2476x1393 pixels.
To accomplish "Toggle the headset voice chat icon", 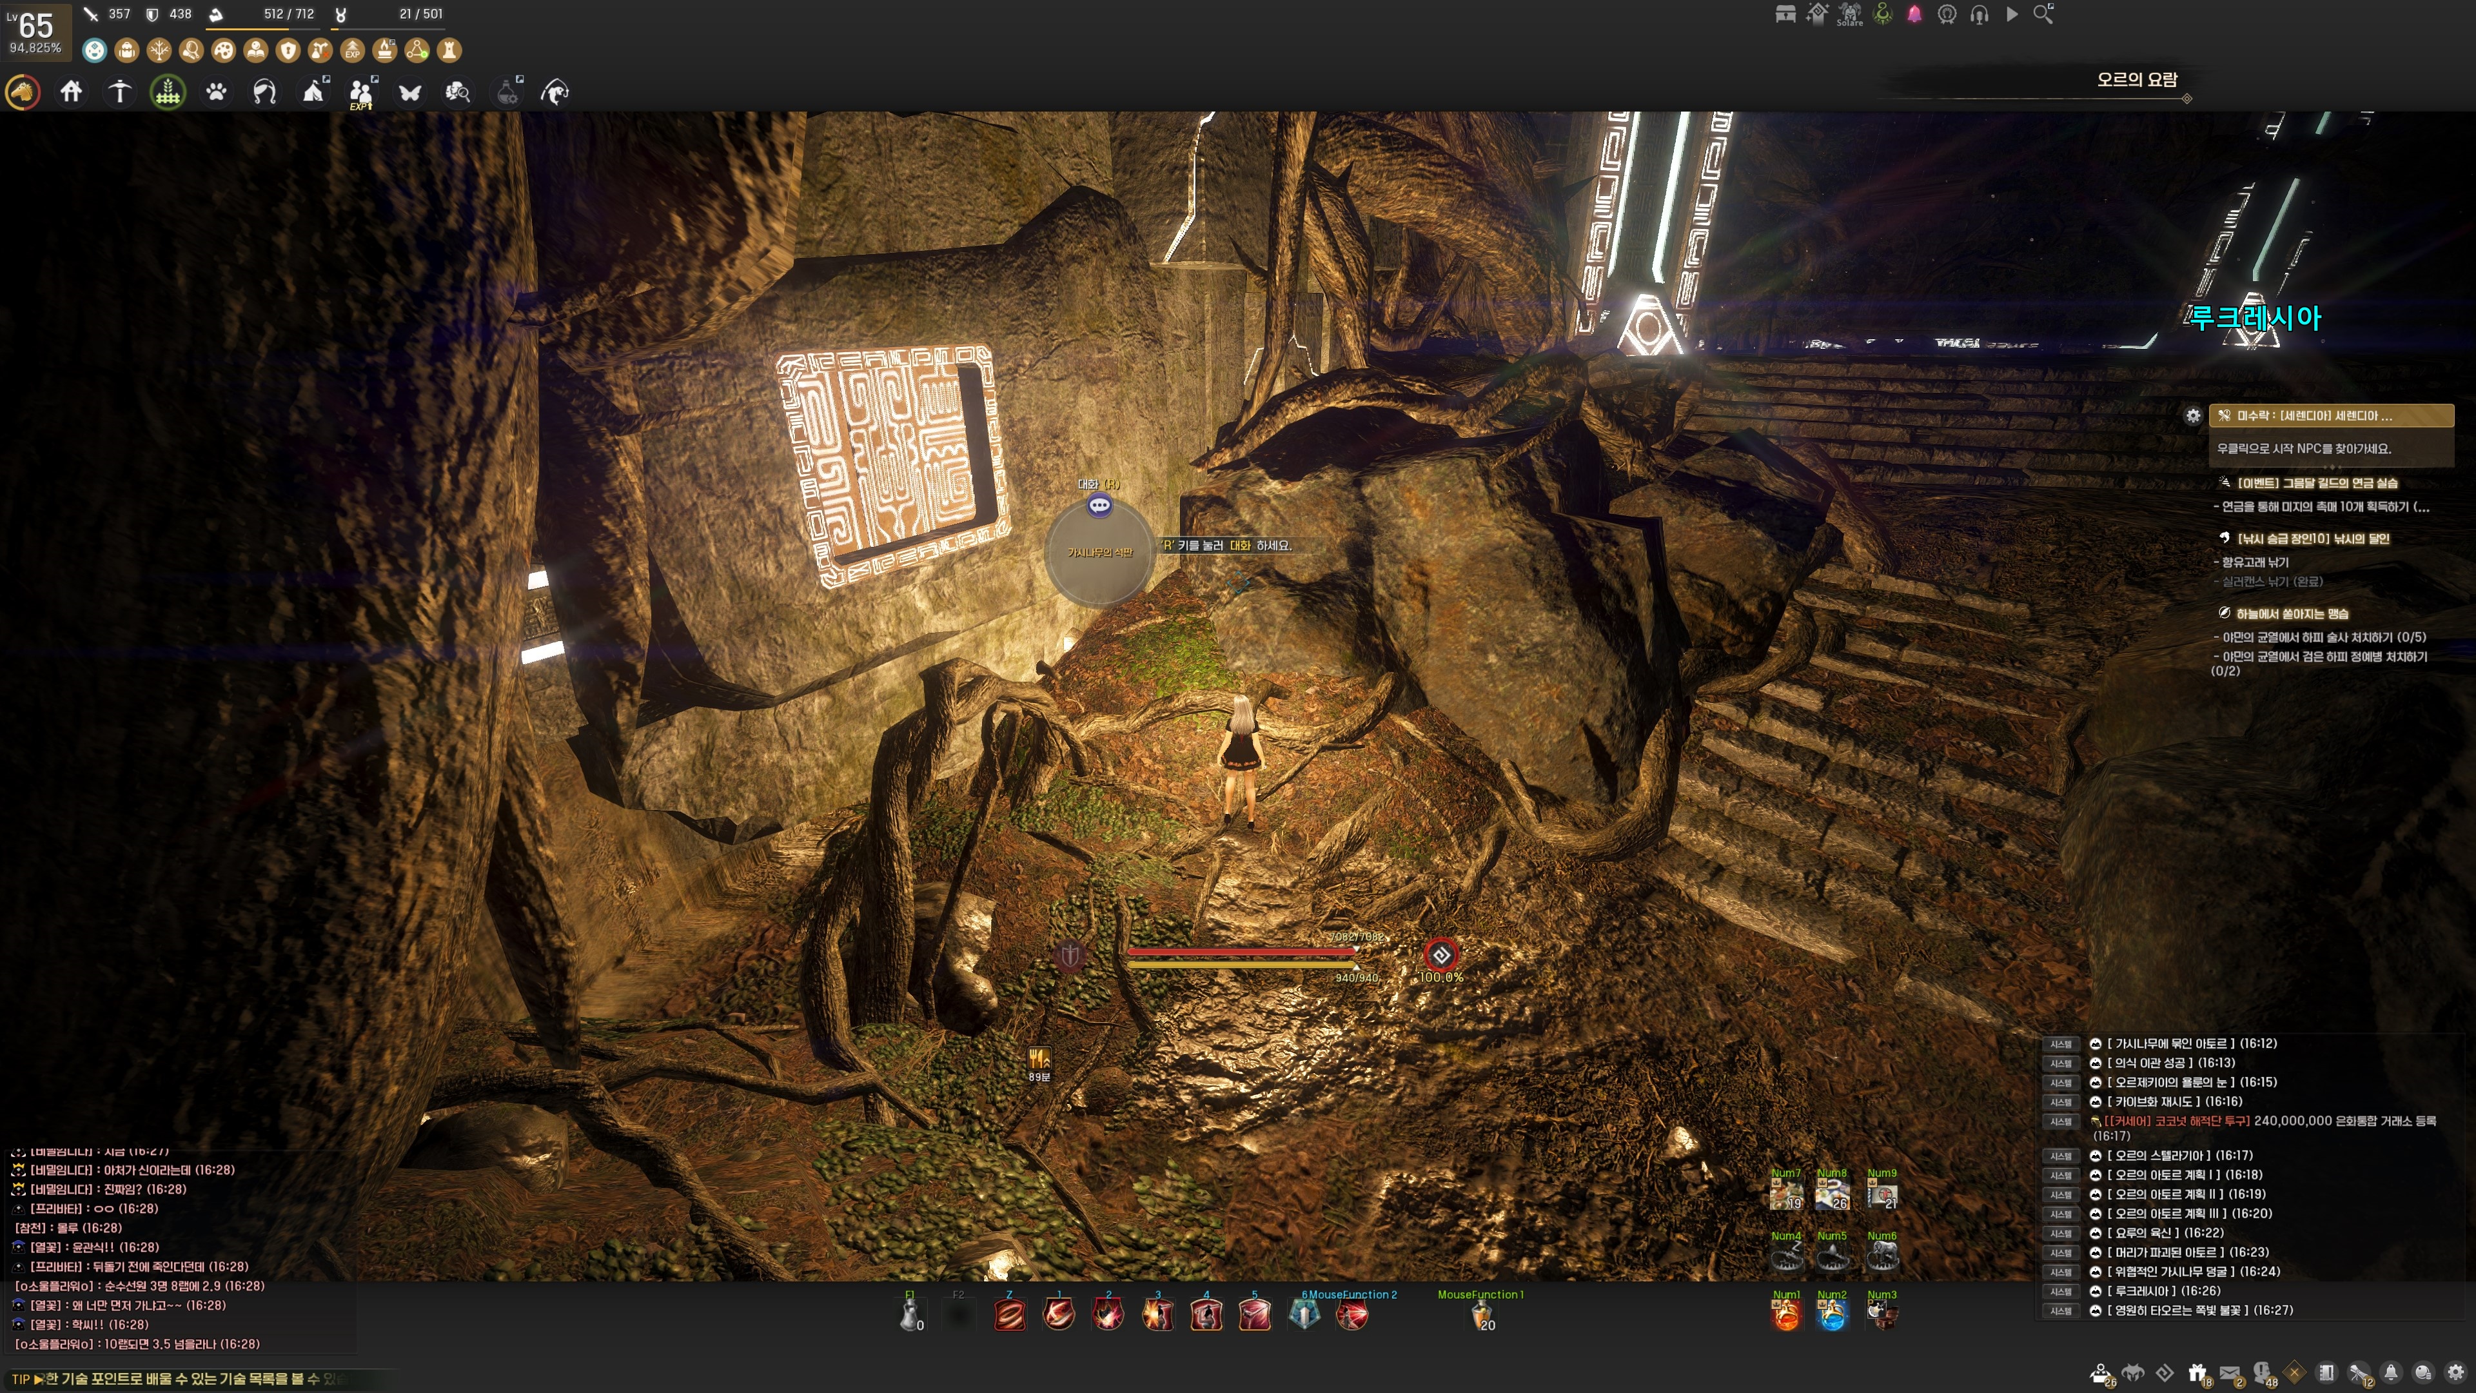I will pyautogui.click(x=1979, y=14).
